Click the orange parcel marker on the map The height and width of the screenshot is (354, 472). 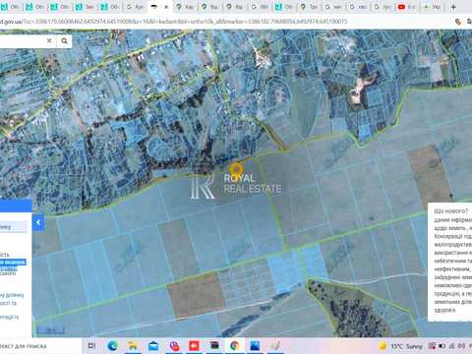pos(236,169)
